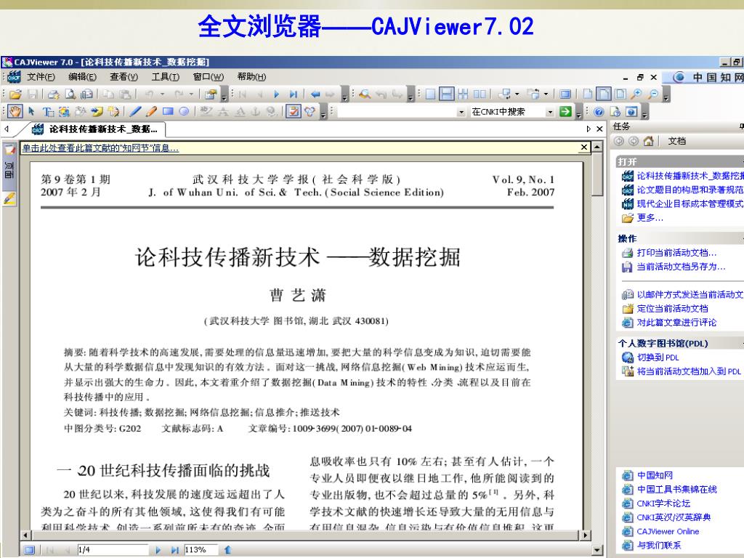Viewport: 744px width, 558px height.
Task: Open the 在CNKI中搜索 scope dropdown
Action: 550,112
